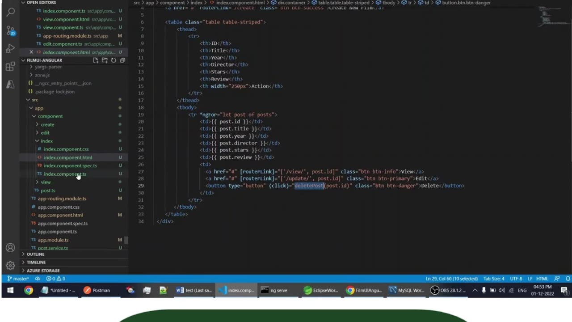Open edit.component.ts from Open Editors list
The width and height of the screenshot is (572, 322).
coord(63,44)
